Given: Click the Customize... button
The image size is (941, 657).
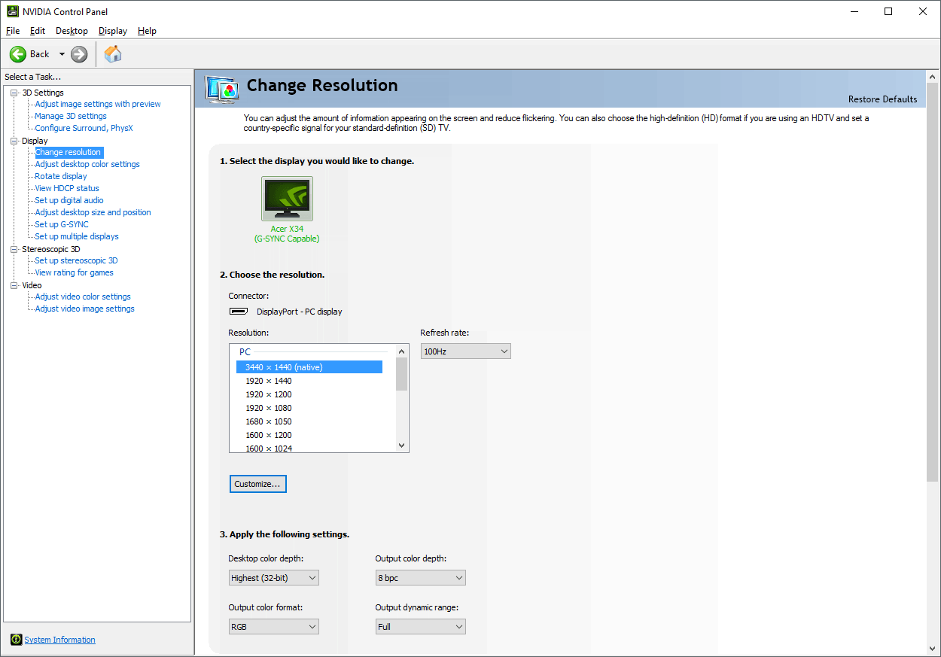Looking at the screenshot, I should [x=257, y=484].
